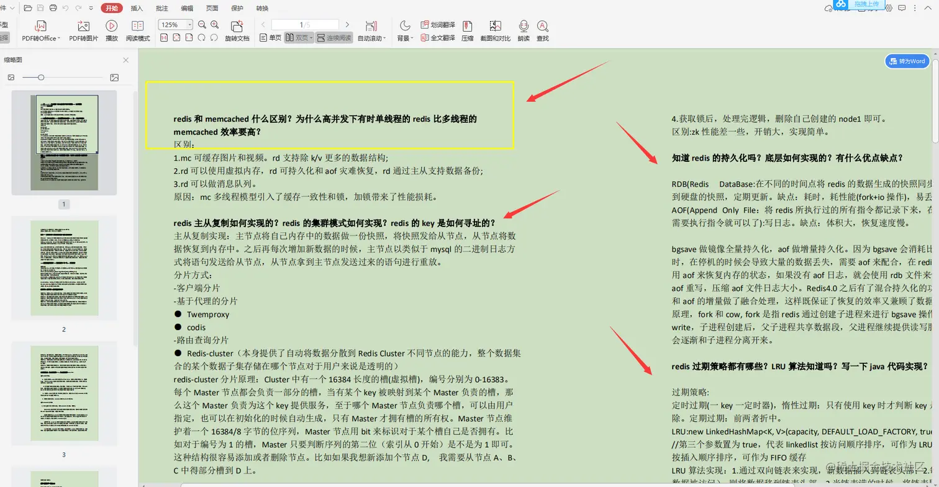Open the 压缩 PDF compress tool

coord(466,32)
